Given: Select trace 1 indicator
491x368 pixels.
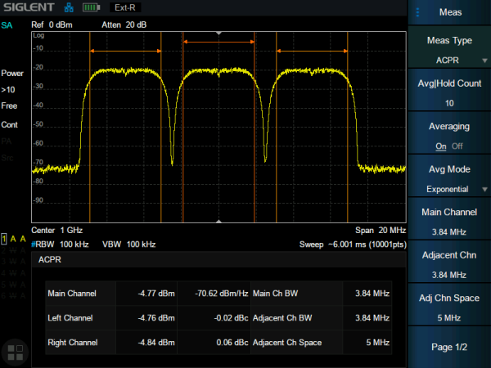Looking at the screenshot, I should click(x=4, y=238).
